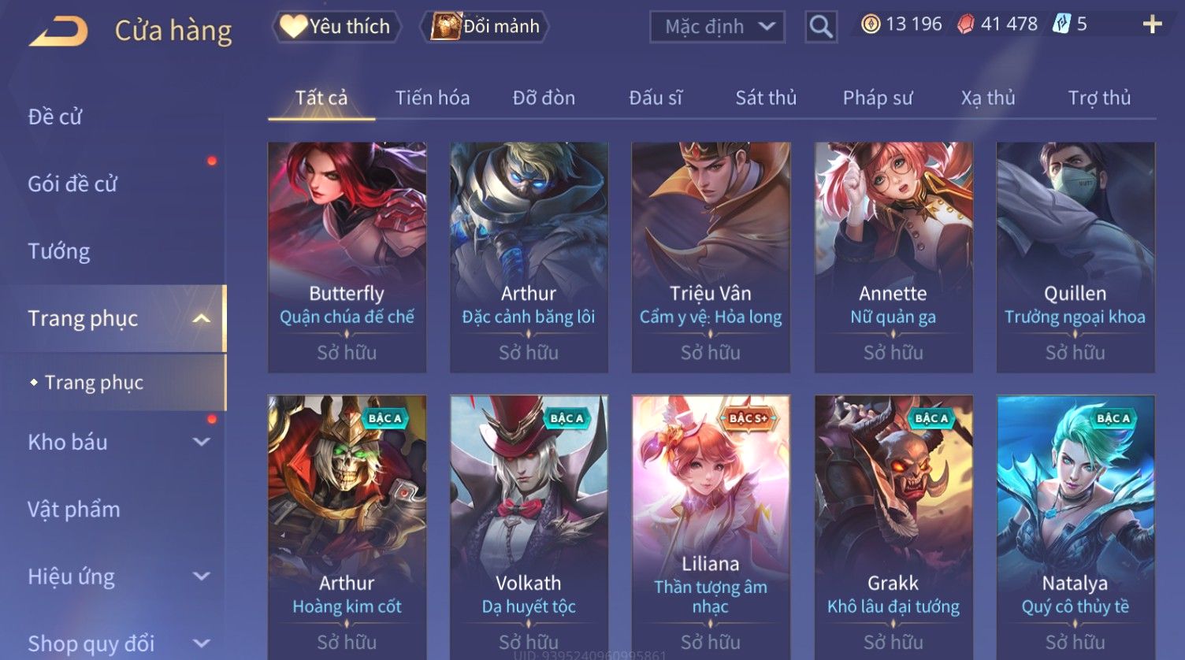
Task: Tap the golden back arrow icon
Action: click(x=58, y=32)
